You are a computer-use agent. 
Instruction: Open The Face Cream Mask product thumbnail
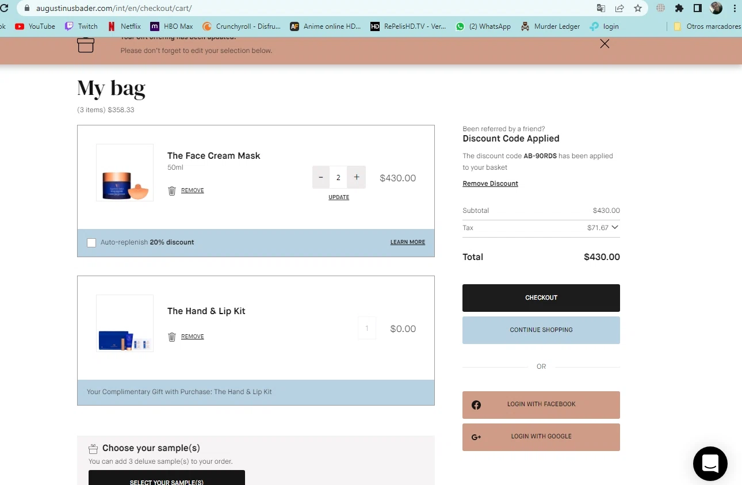coord(125,173)
